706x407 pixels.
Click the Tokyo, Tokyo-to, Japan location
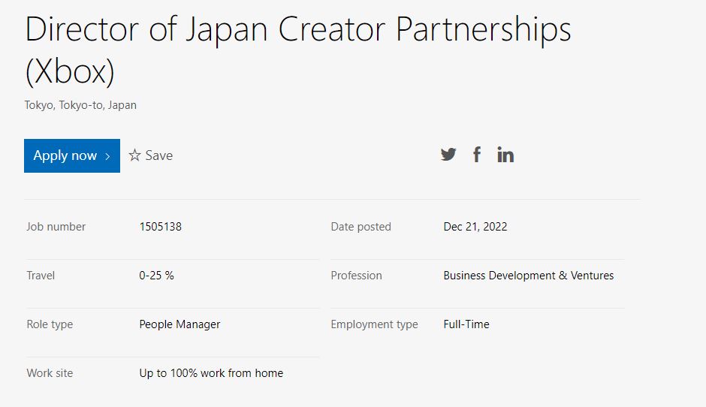click(x=80, y=105)
